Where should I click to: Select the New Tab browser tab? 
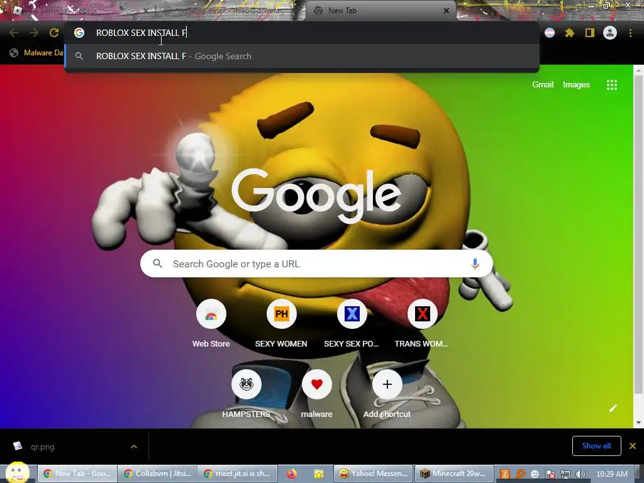[x=380, y=11]
